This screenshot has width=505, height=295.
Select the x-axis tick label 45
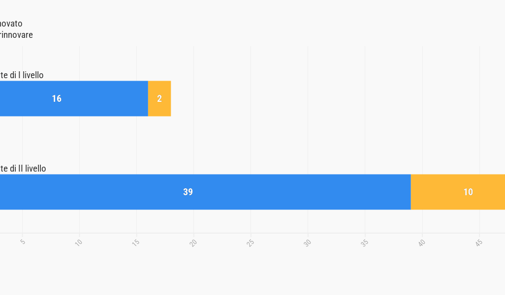point(478,242)
